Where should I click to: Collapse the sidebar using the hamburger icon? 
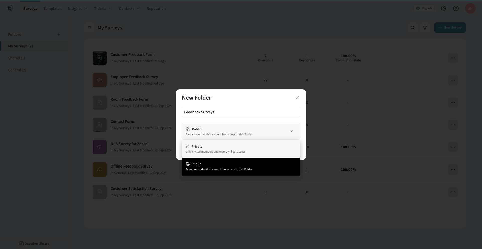(90, 28)
